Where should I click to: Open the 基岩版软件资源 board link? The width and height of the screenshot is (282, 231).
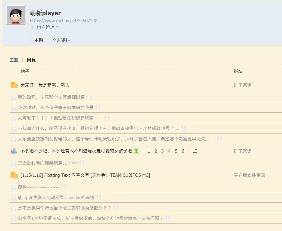pos(249,175)
